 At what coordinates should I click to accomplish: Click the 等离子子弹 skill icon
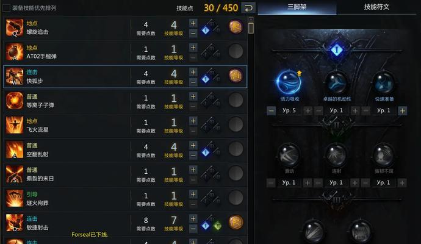pos(15,101)
